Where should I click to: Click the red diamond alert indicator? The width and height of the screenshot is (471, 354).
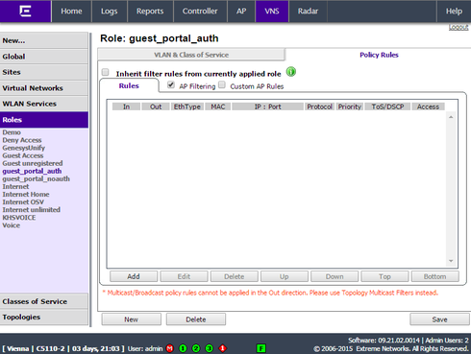coord(222,348)
